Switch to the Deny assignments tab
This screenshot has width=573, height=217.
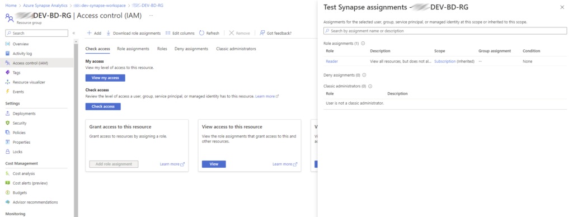(x=191, y=49)
